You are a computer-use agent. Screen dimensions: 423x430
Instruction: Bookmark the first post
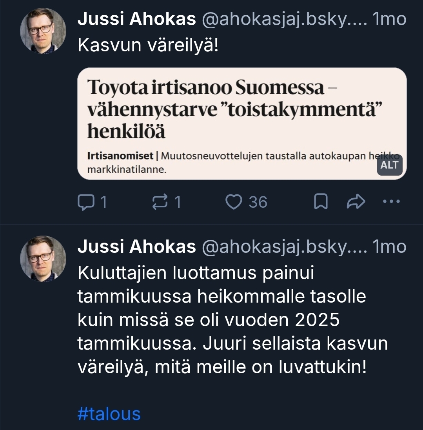(x=321, y=202)
